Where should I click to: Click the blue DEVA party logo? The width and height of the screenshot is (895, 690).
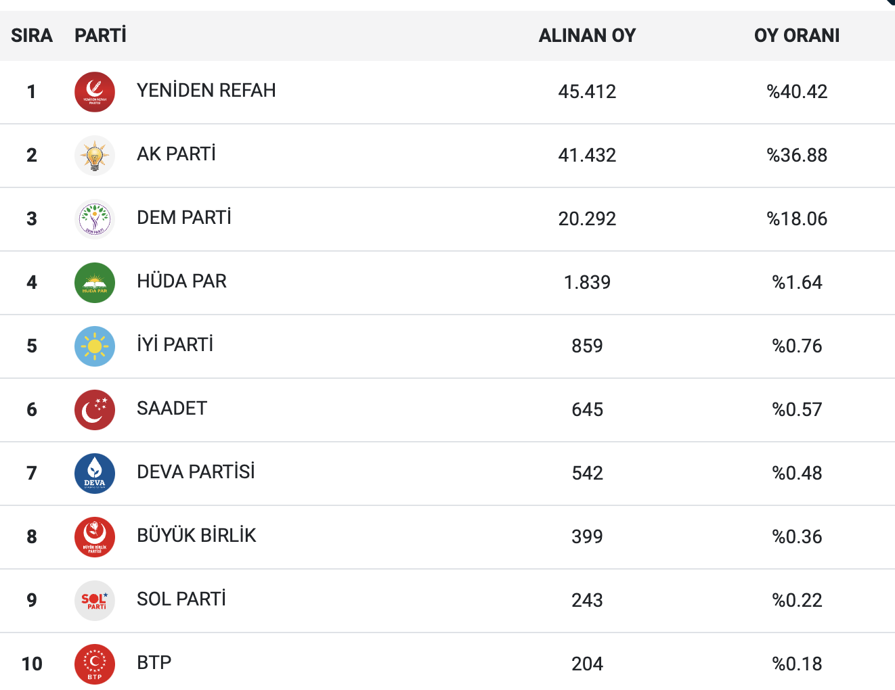pyautogui.click(x=95, y=474)
